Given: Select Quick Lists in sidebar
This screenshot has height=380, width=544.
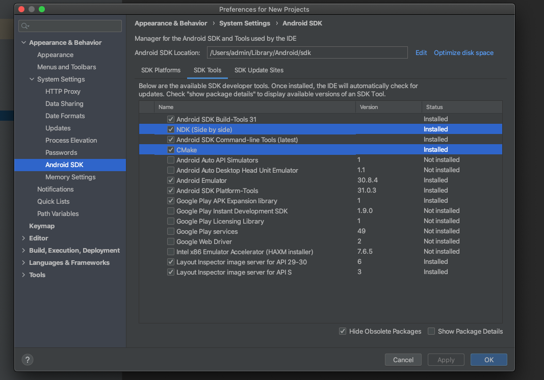Looking at the screenshot, I should (54, 201).
